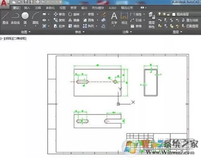Expand the 图层 (Layers) panel
Viewport: 201px width, 158px height.
(x=177, y=32)
